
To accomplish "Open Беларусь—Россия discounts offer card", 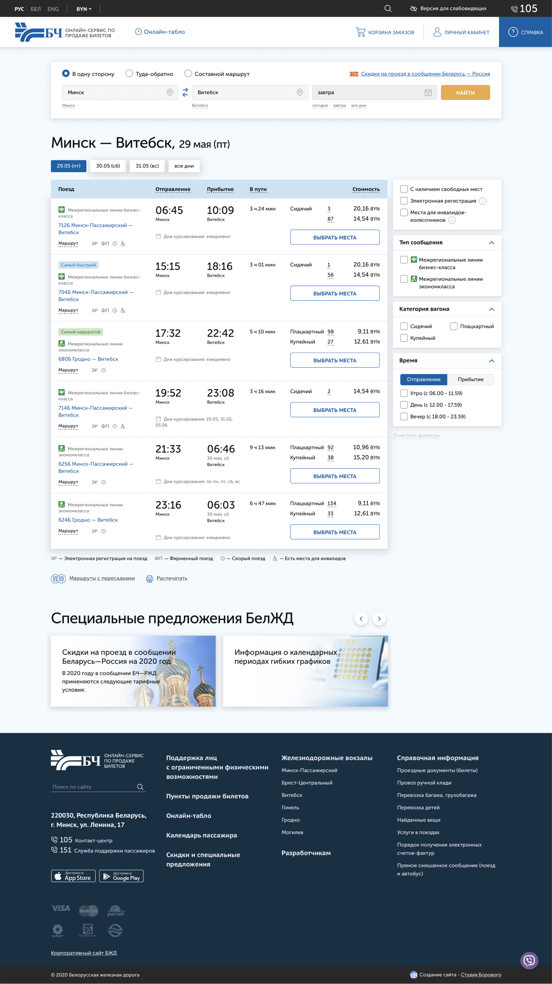I will coord(133,671).
